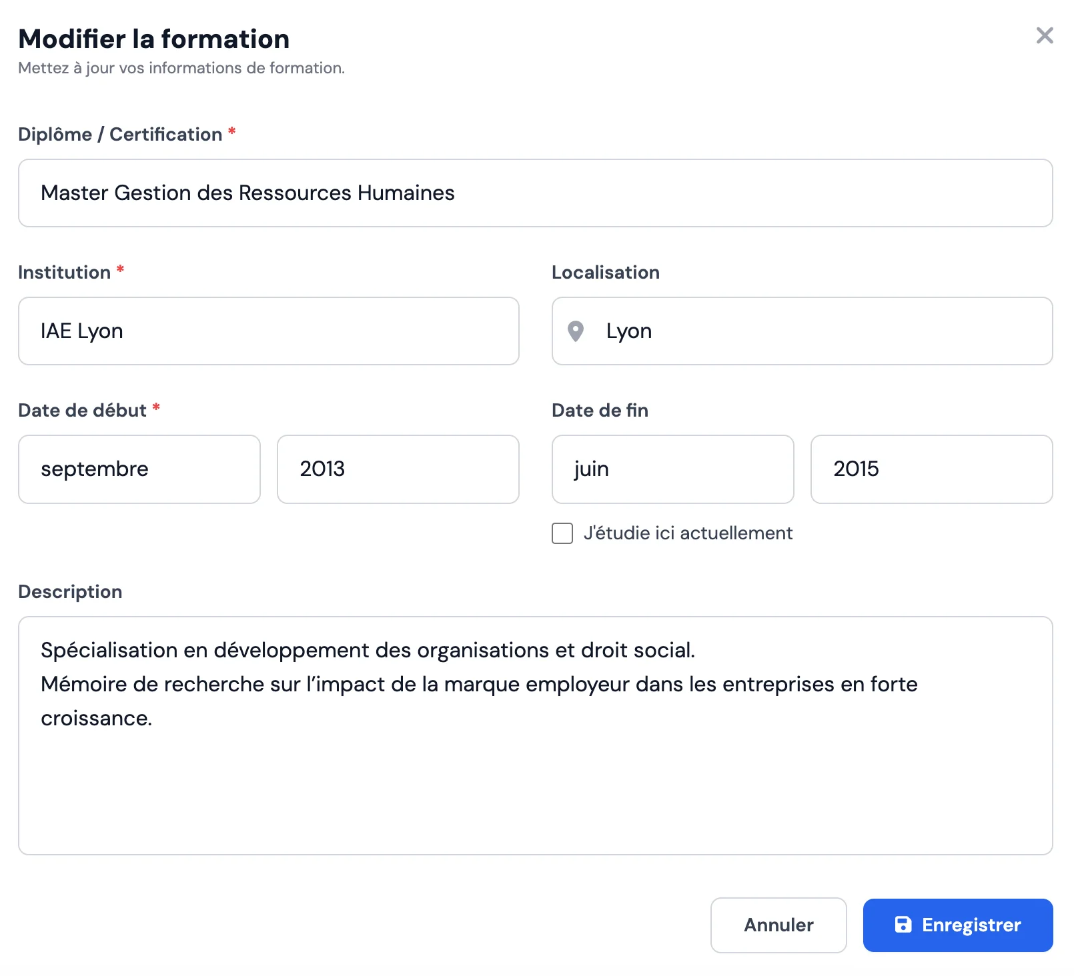Click the Enregistrer button
The width and height of the screenshot is (1074, 976).
point(957,925)
